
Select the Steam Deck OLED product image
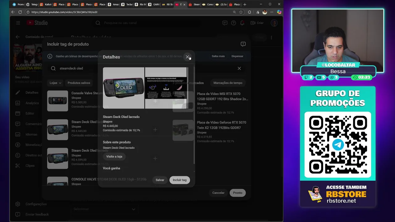point(123,88)
